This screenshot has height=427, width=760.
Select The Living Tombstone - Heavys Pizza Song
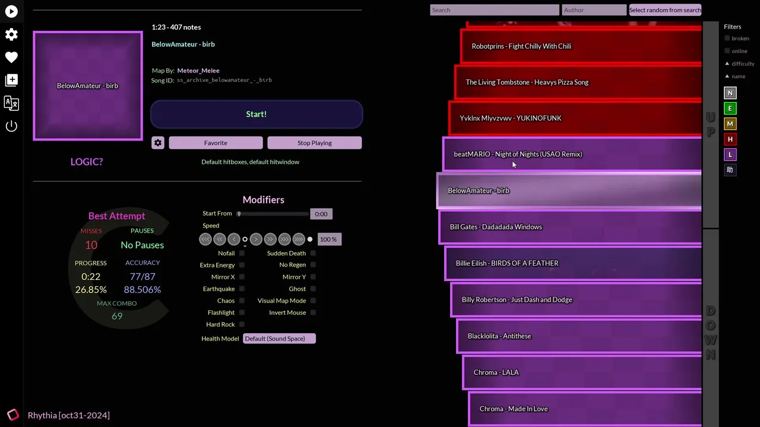coord(578,82)
